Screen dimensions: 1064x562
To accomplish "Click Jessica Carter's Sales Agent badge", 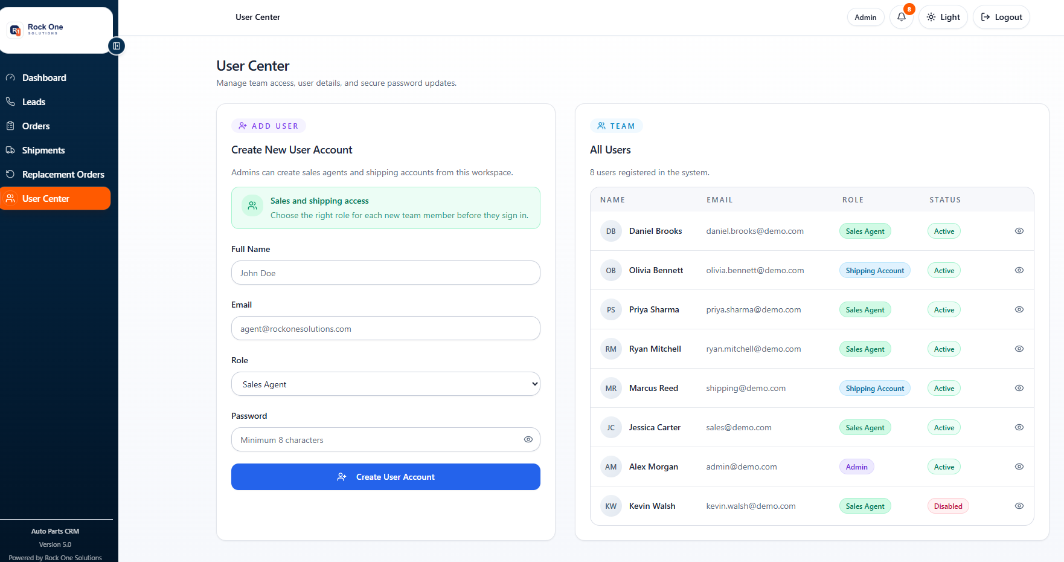I will coord(865,427).
